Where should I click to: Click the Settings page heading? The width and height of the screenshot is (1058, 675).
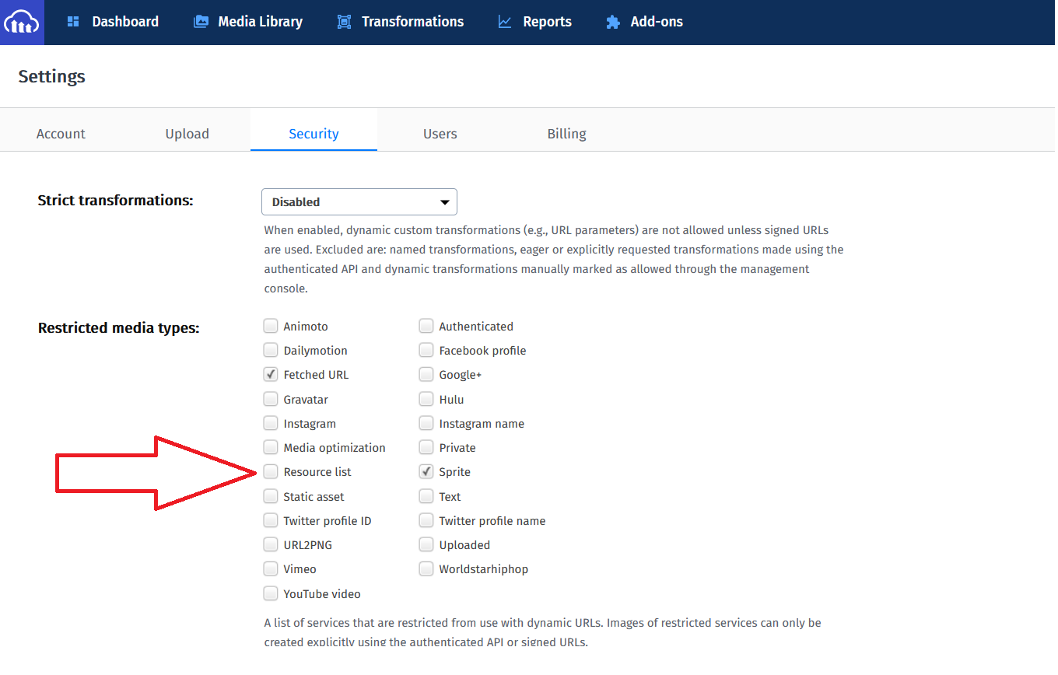pyautogui.click(x=52, y=76)
